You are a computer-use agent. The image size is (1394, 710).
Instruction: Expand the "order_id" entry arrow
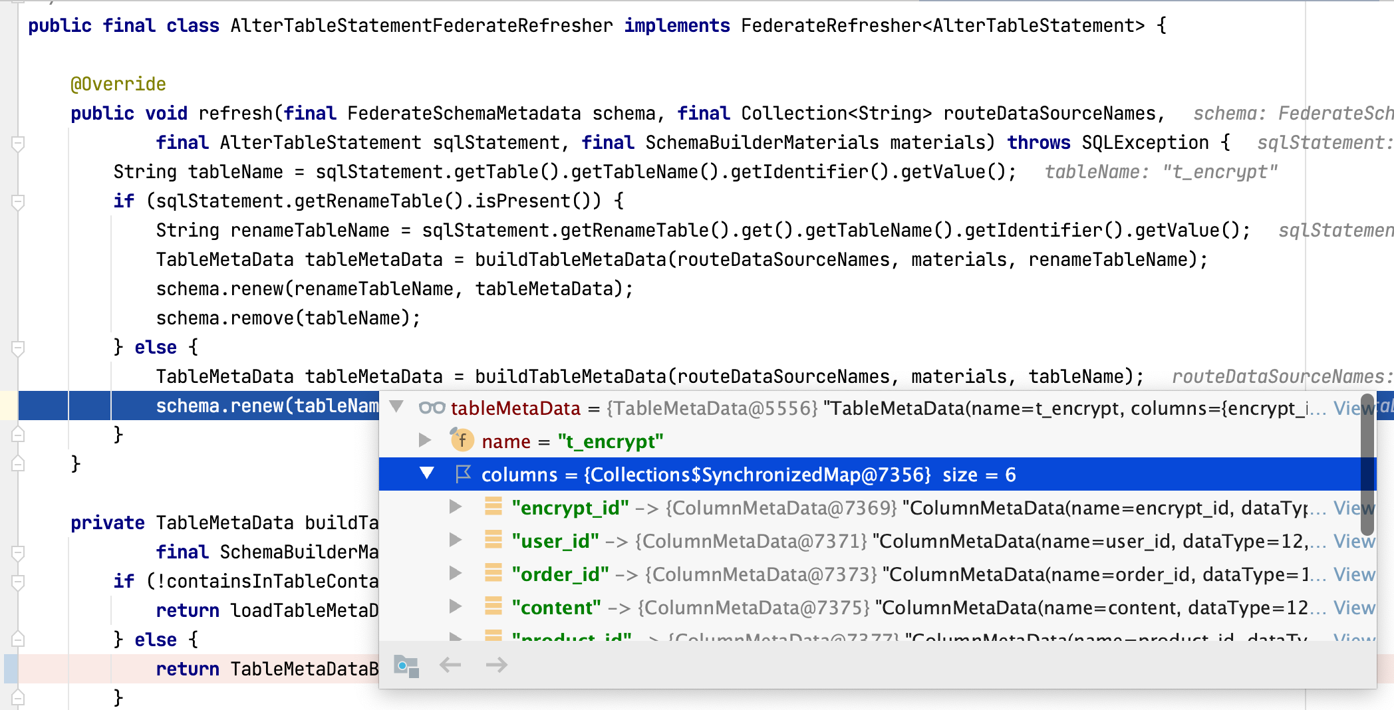point(456,573)
